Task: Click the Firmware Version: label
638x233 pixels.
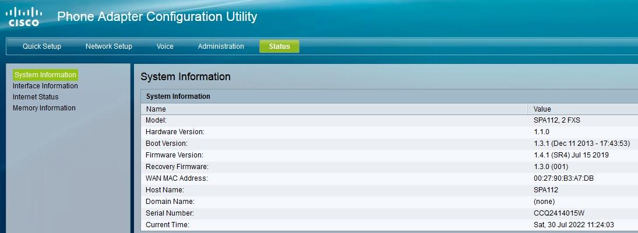Action: [x=174, y=155]
